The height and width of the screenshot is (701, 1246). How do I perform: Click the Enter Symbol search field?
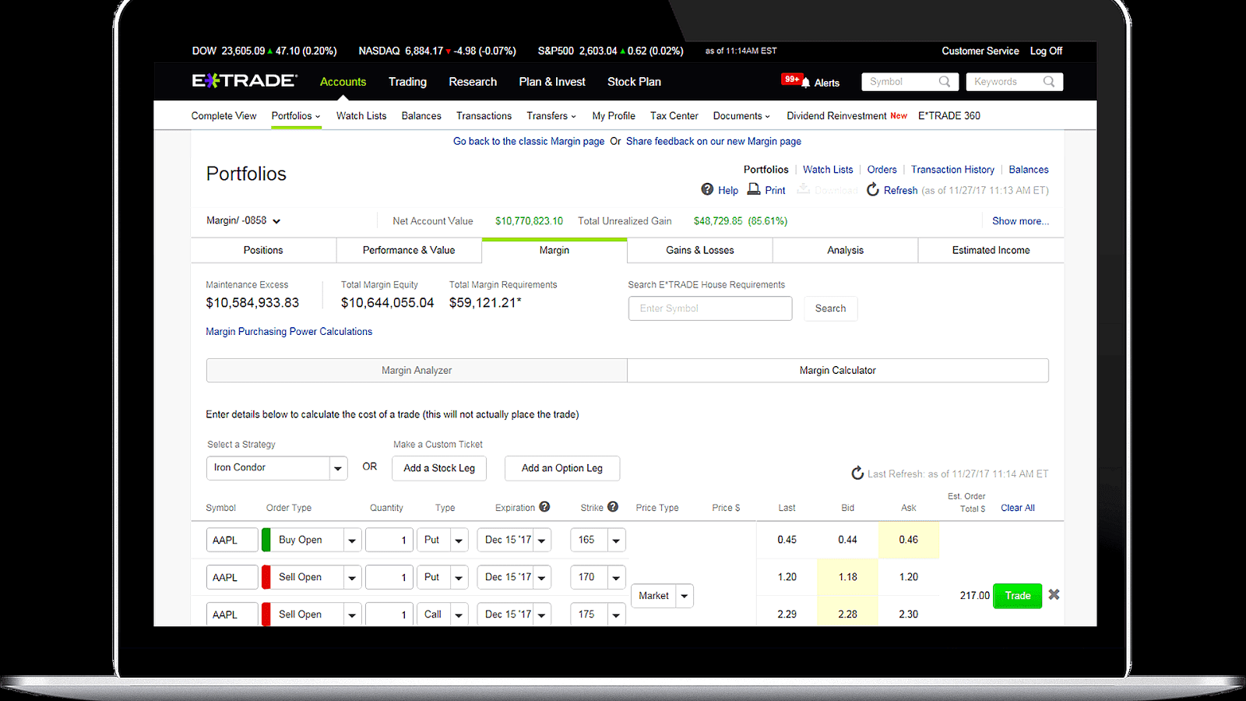(710, 308)
